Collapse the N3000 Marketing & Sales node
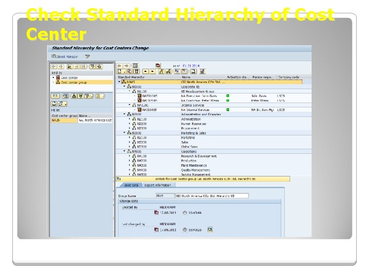369x277 pixels. [125, 133]
